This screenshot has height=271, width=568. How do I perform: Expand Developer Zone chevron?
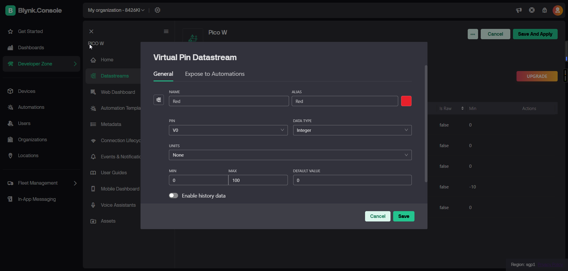click(x=75, y=64)
